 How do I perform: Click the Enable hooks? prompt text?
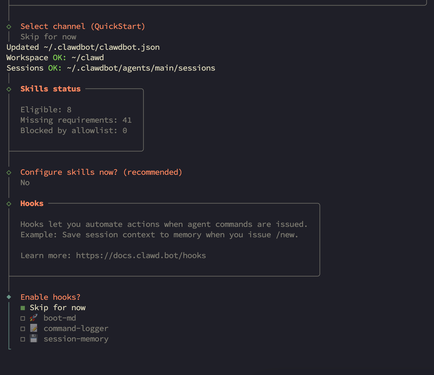(50, 297)
